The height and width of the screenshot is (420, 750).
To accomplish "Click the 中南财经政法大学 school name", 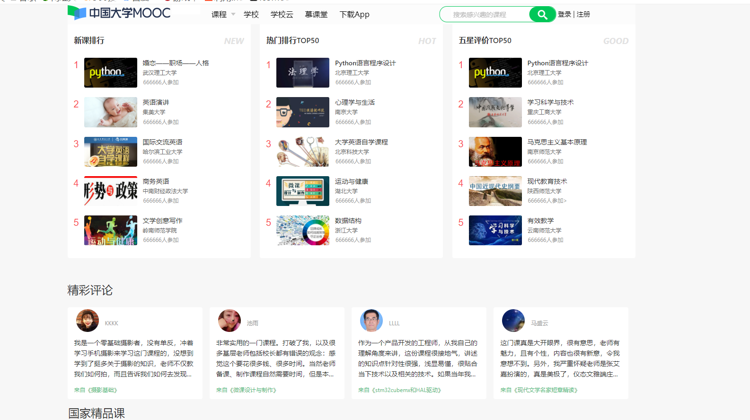I will tap(166, 191).
